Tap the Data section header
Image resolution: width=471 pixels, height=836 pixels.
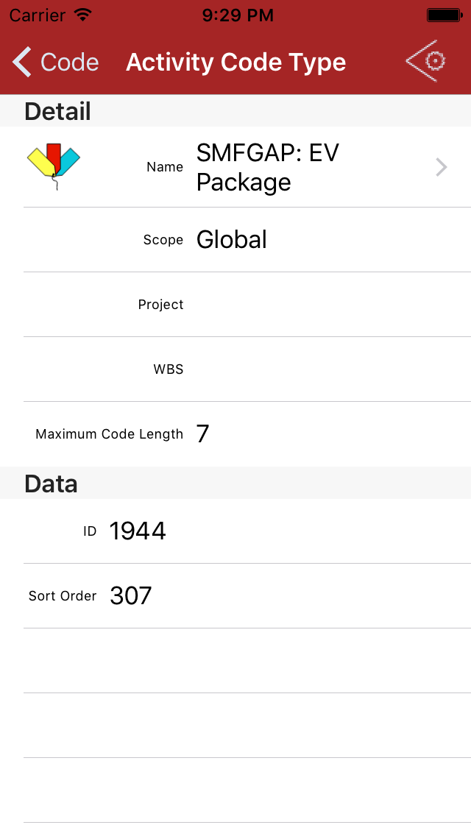[x=51, y=483]
